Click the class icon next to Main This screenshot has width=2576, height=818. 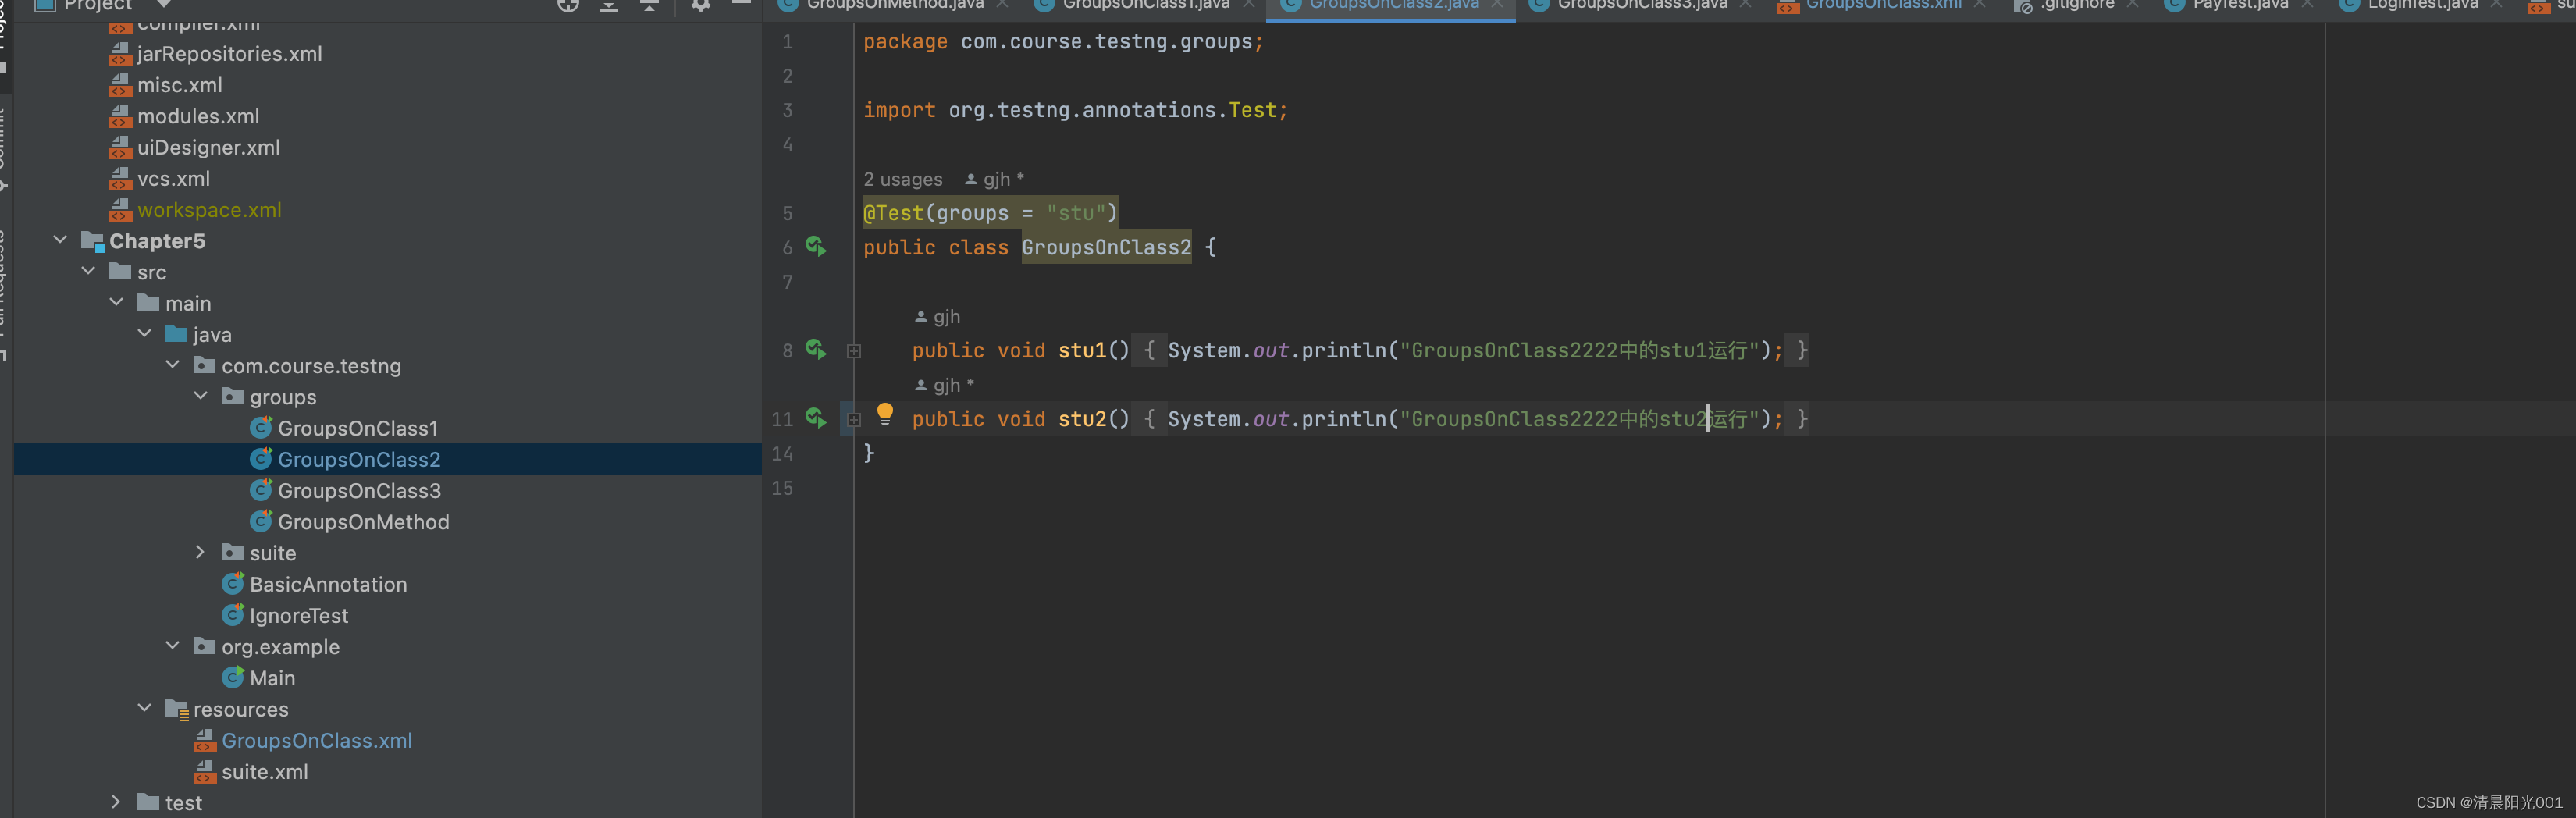click(233, 677)
